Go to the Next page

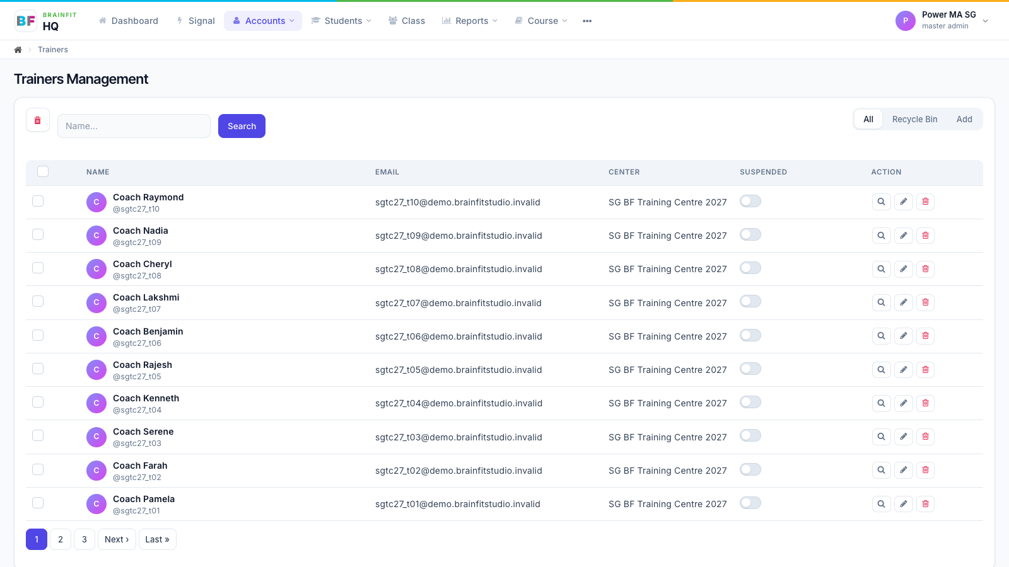click(x=117, y=539)
